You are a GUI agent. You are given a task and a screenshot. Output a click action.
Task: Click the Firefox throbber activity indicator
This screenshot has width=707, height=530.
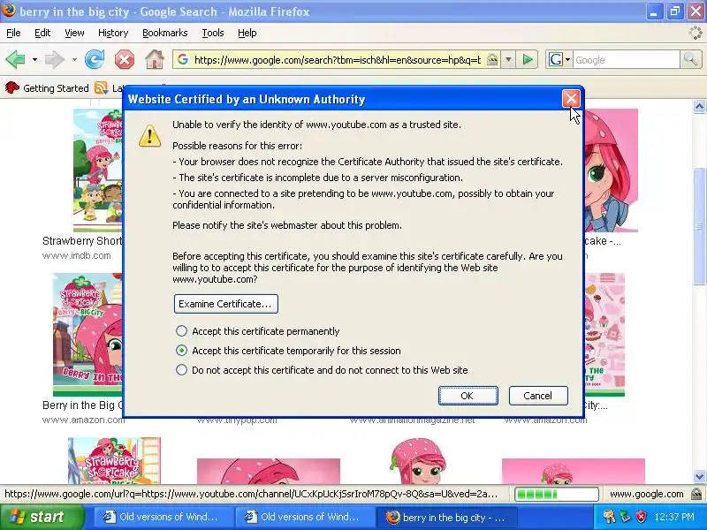(696, 33)
